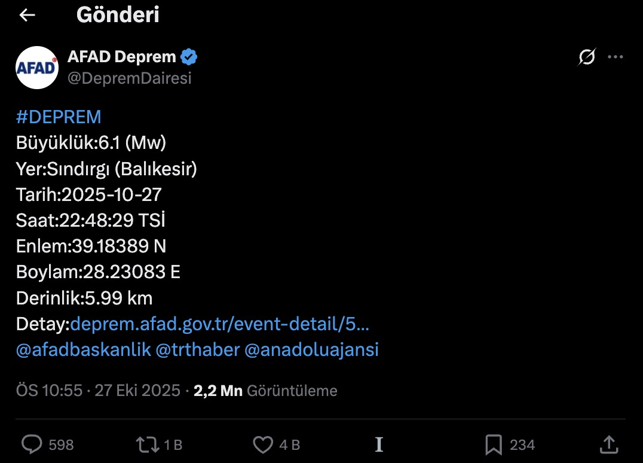Visit the @DepremDairesi handle
Screen dimensions: 643x463
[x=130, y=78]
